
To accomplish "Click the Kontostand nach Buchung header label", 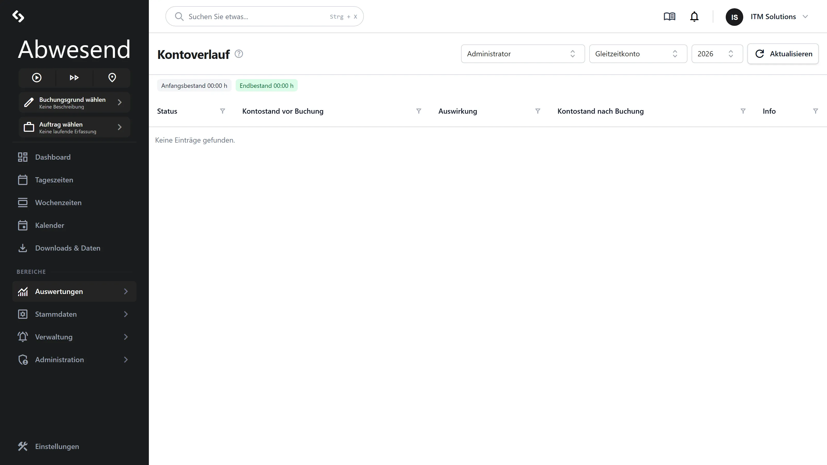I will coord(600,111).
